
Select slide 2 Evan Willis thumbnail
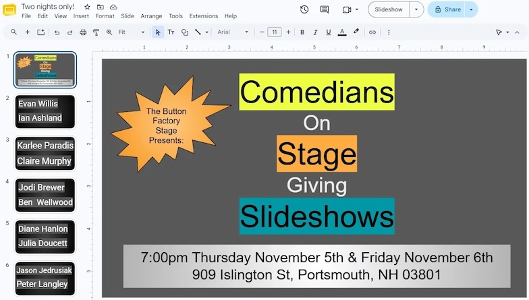[x=45, y=112]
